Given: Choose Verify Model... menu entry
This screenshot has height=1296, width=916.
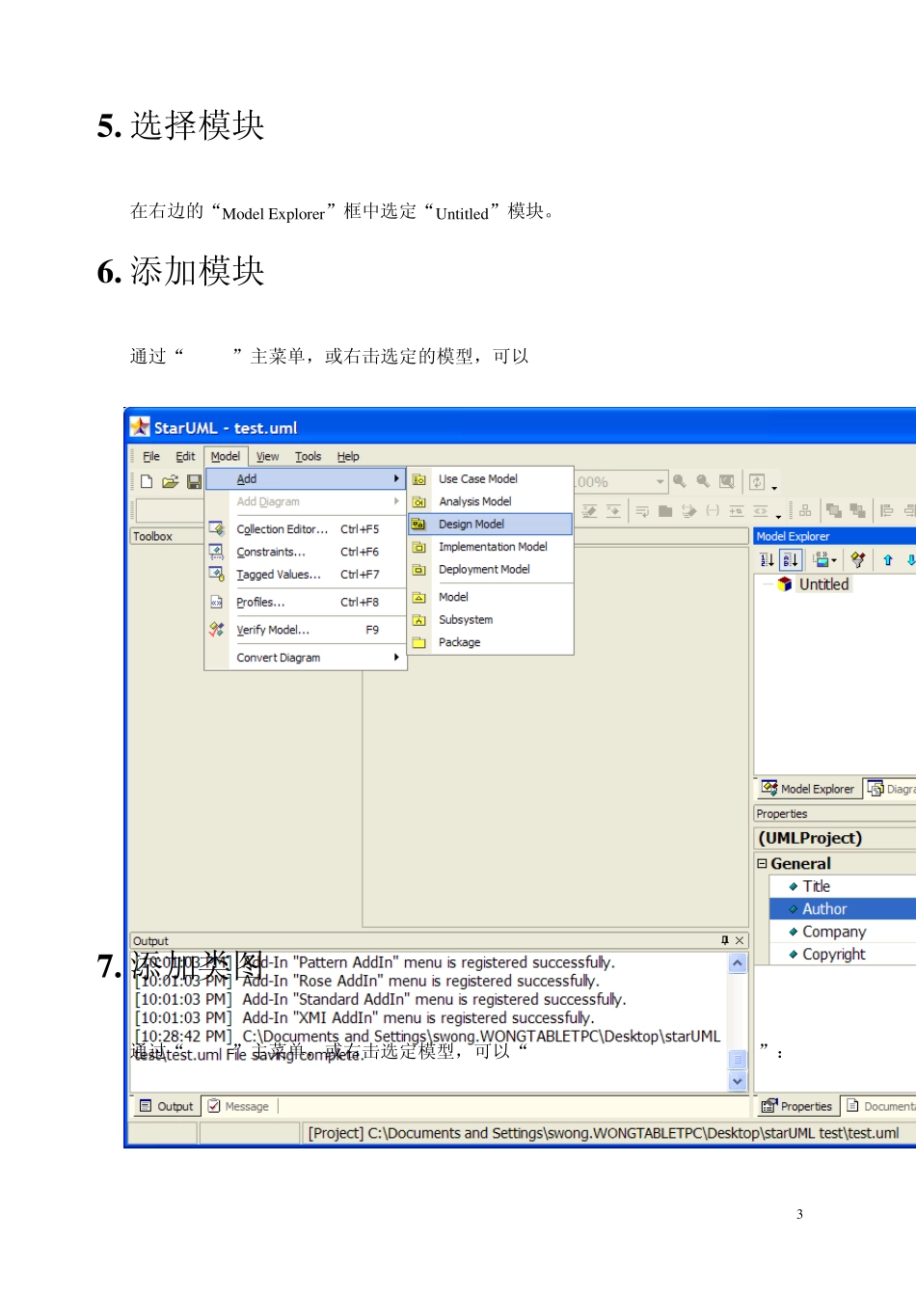Looking at the screenshot, I should click(x=306, y=631).
